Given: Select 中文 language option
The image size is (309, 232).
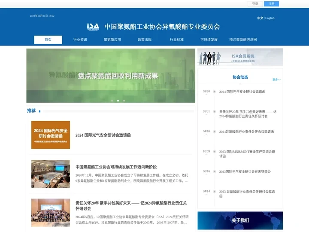Looking at the screenshot, I should (x=260, y=18).
